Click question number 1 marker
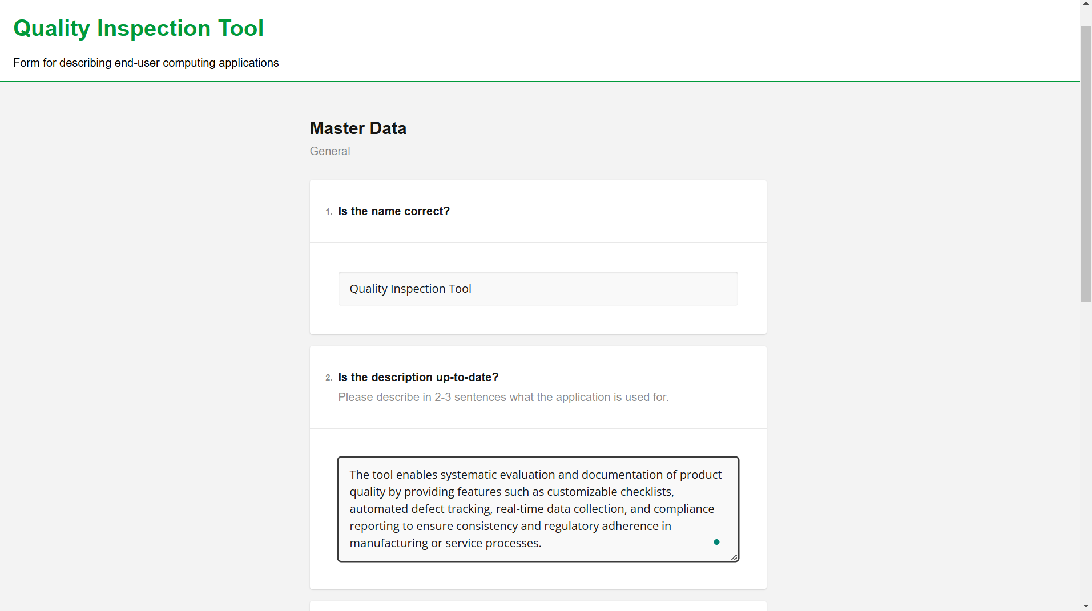1092x611 pixels. click(328, 212)
